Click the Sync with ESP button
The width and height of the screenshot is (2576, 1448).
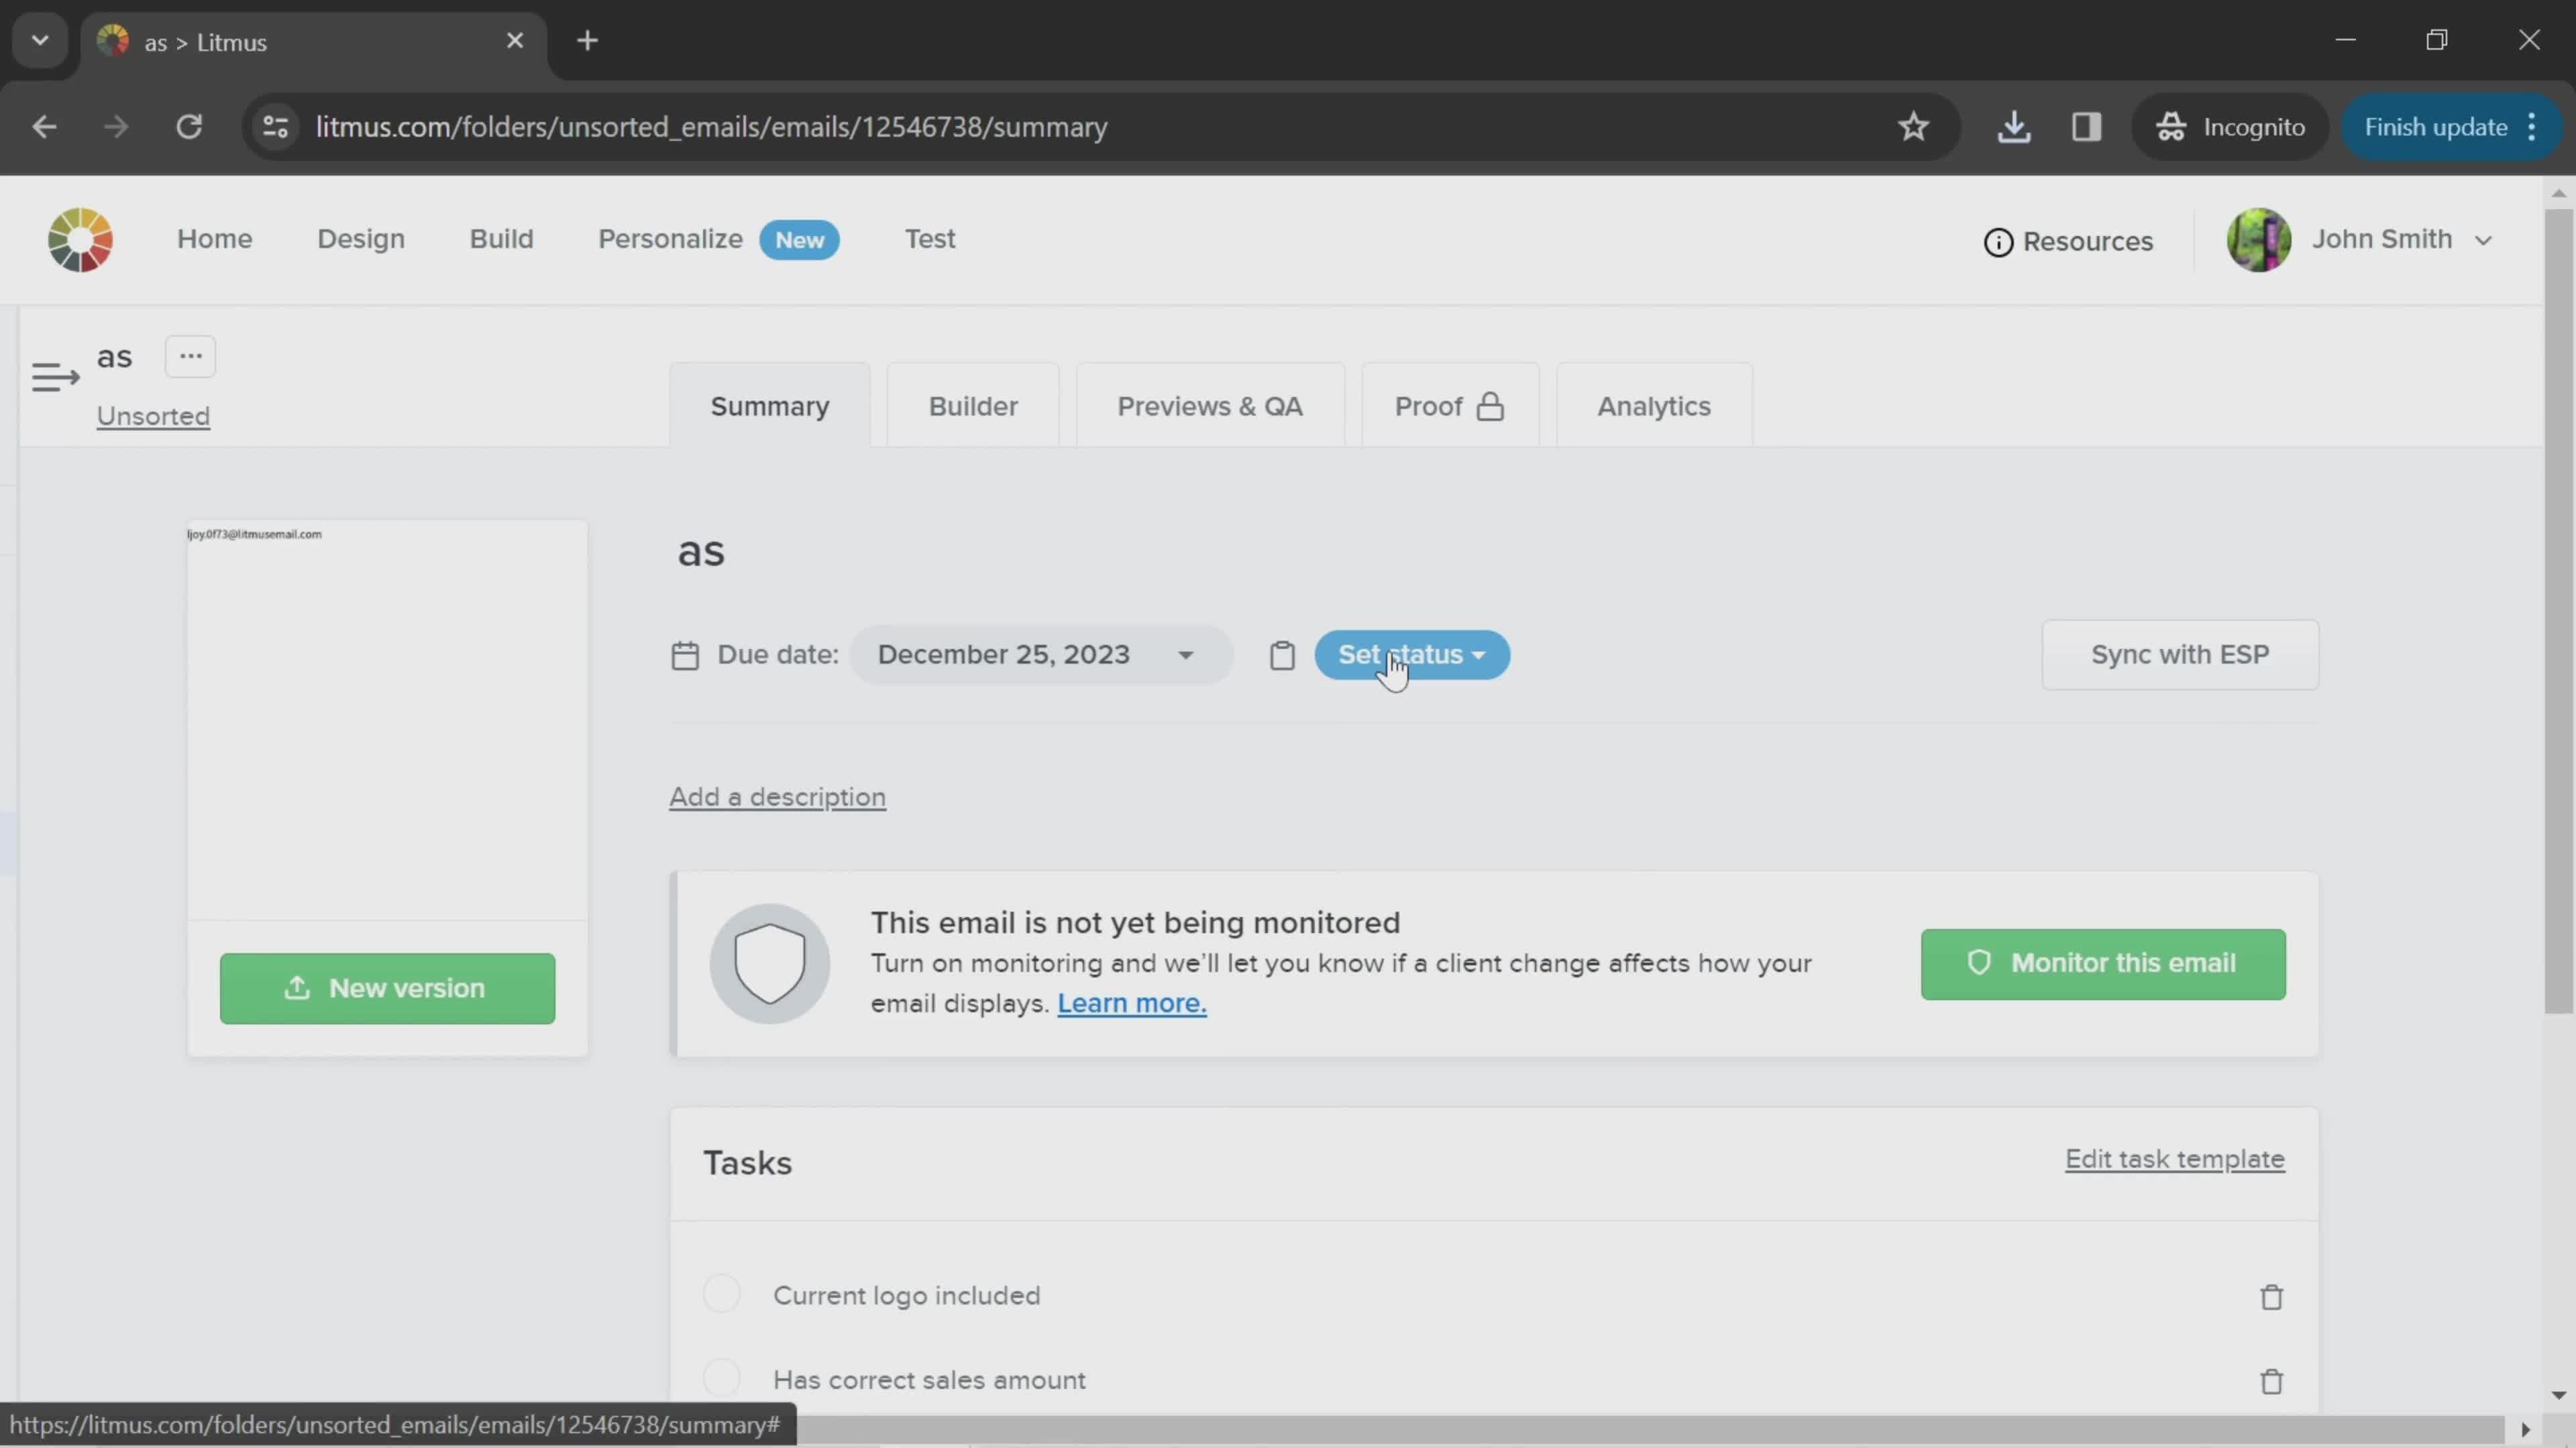point(2180,654)
